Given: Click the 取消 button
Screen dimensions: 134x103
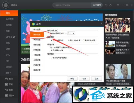Looking at the screenshot, I should point(84,79).
